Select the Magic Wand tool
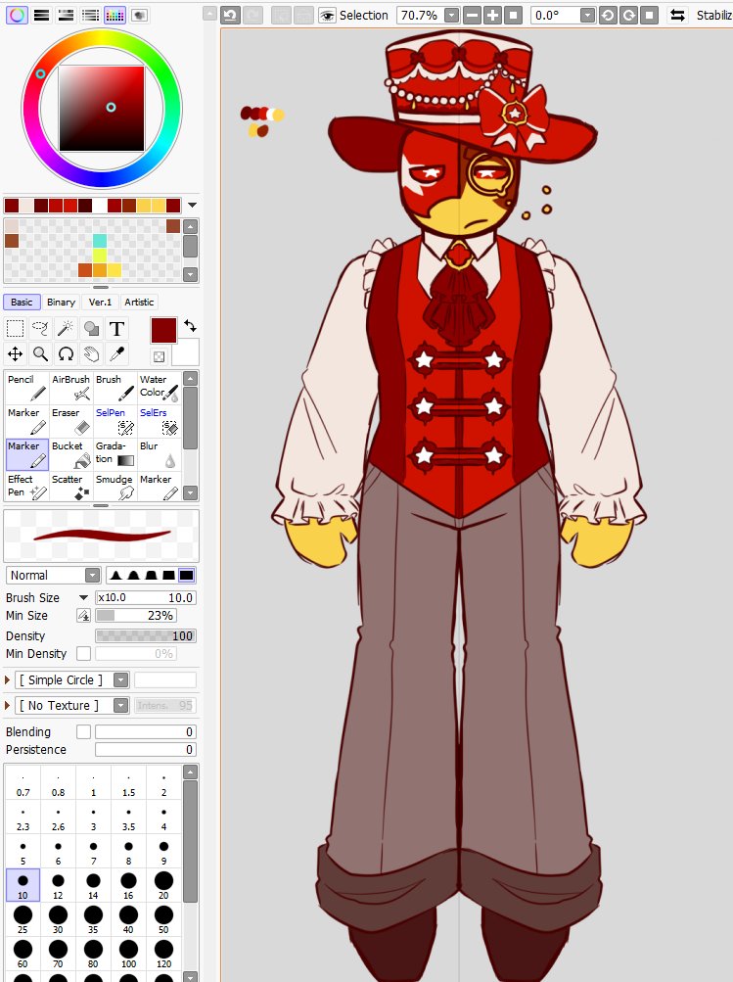Screen dimensions: 733x982 point(66,328)
